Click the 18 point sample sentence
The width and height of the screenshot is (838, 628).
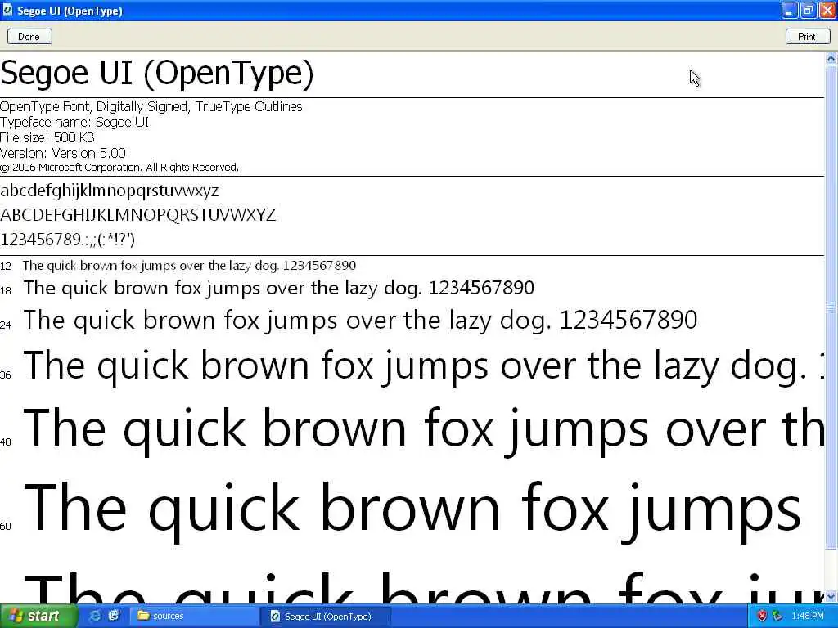[x=278, y=289]
